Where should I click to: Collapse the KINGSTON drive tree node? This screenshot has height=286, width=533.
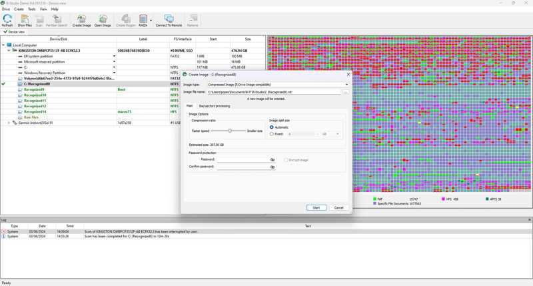(x=9, y=50)
